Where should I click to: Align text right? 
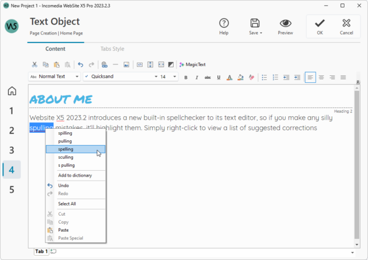pyautogui.click(x=332, y=77)
